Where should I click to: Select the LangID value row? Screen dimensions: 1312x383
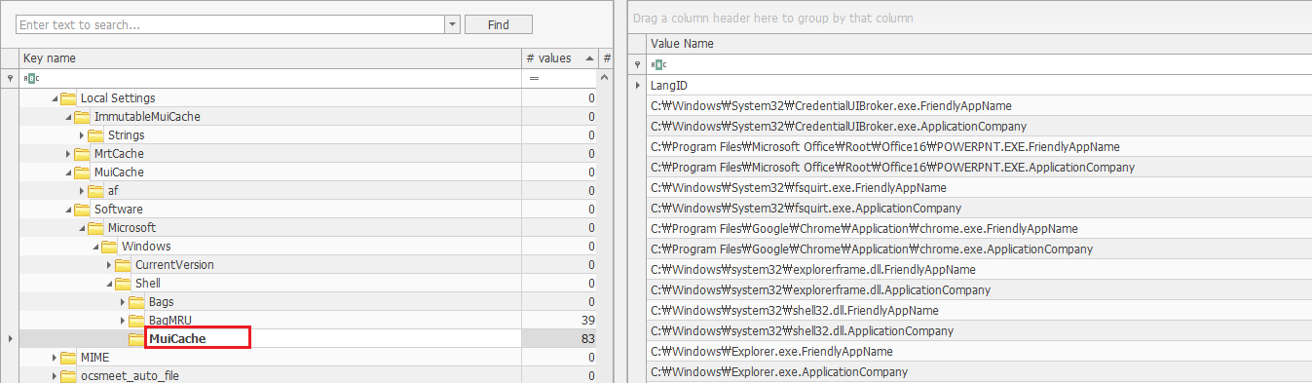click(979, 86)
